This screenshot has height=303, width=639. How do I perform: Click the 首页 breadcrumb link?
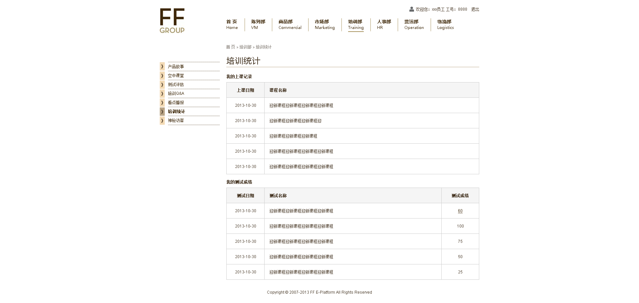230,47
